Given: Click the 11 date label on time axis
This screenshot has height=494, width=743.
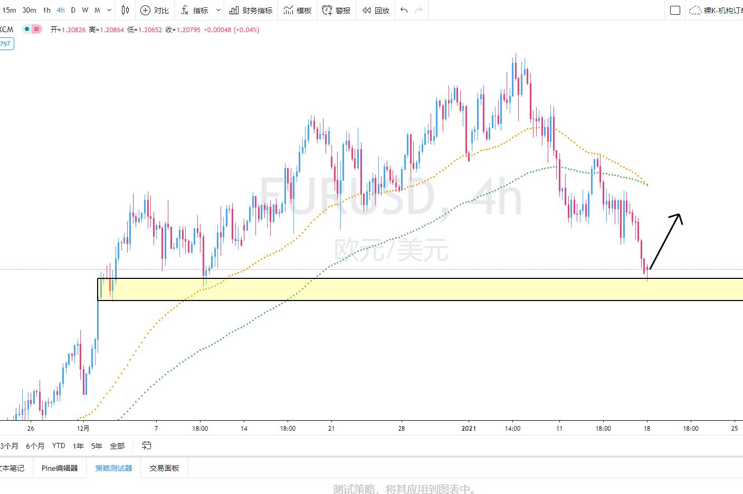Looking at the screenshot, I should tap(559, 428).
